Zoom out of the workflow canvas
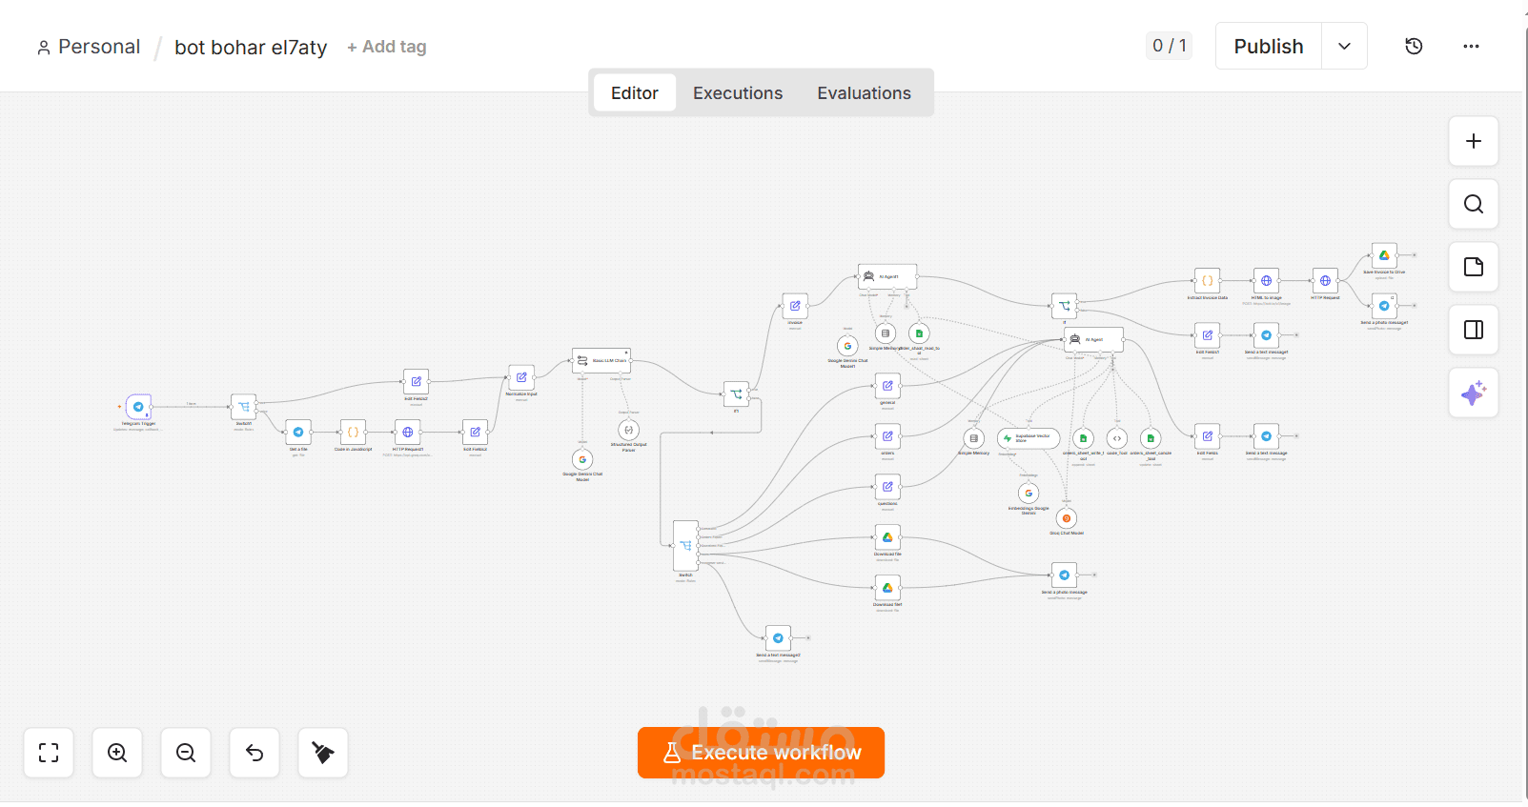Screen dimensions: 1528x807 coord(186,753)
